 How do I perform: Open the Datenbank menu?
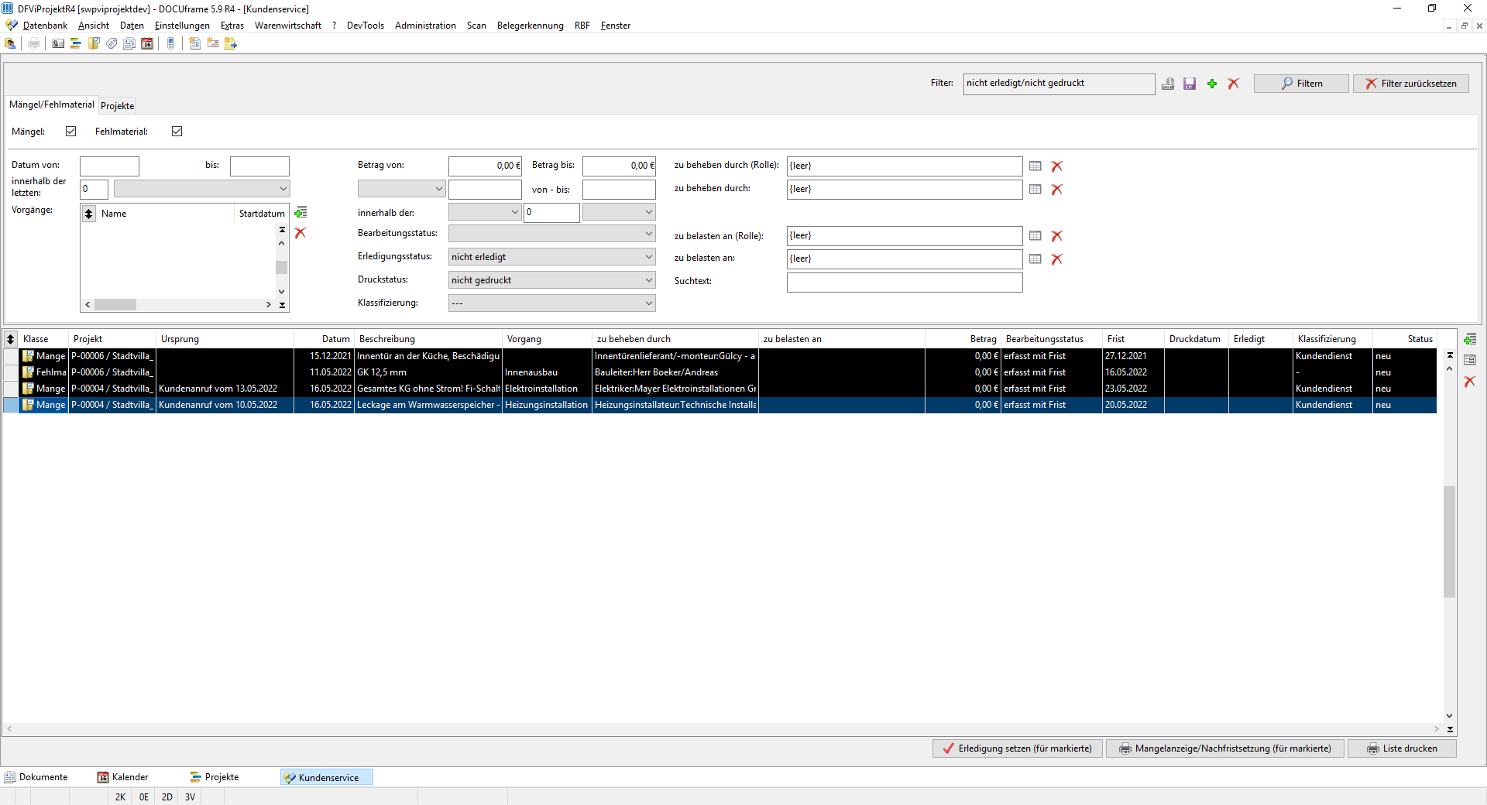click(x=45, y=26)
